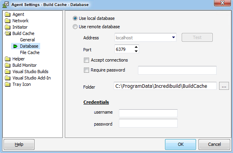This screenshot has width=233, height=153.
Task: Decrease the Port value with down arrow
Action: pyautogui.click(x=136, y=51)
